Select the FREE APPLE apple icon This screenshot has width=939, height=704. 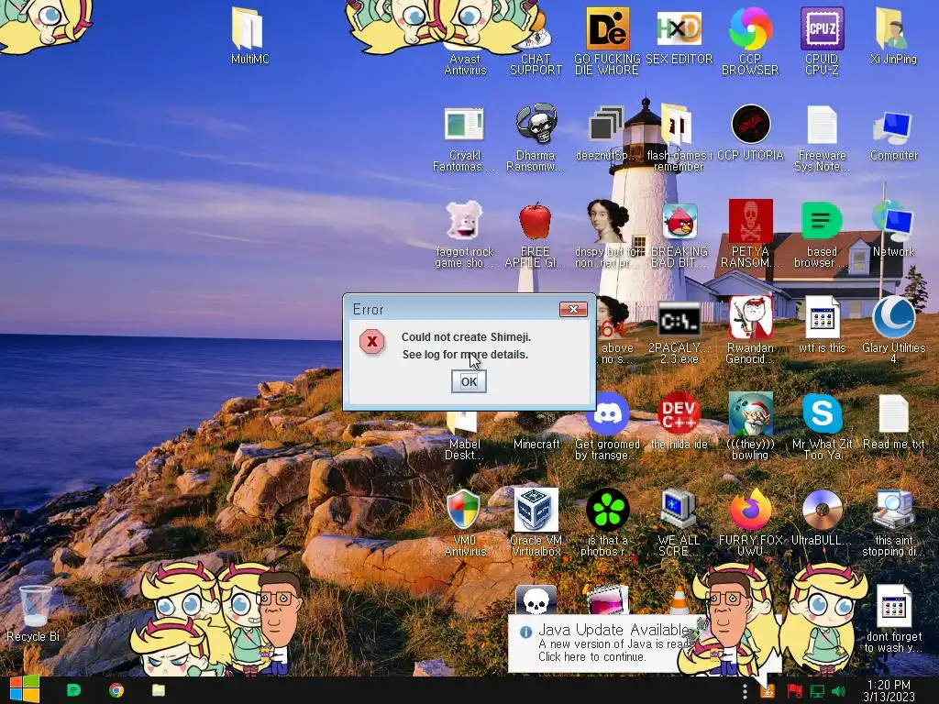tap(535, 221)
